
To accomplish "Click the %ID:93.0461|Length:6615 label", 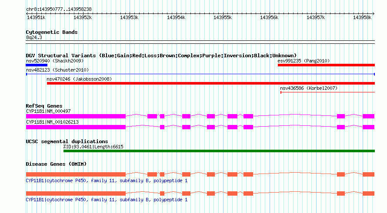I will (x=93, y=147).
